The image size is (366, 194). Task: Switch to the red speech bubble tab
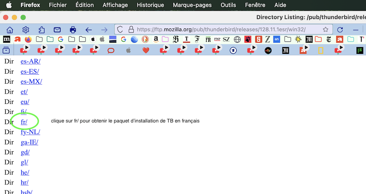[x=111, y=50]
